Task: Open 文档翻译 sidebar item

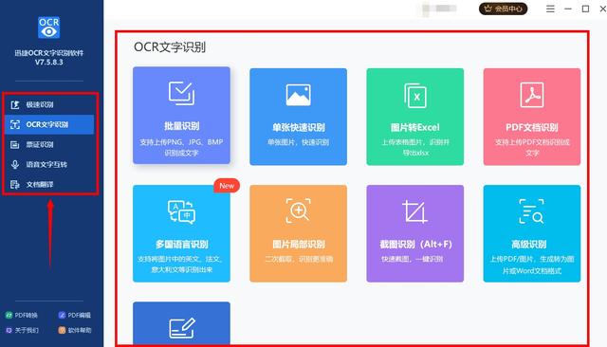Action: 49,185
